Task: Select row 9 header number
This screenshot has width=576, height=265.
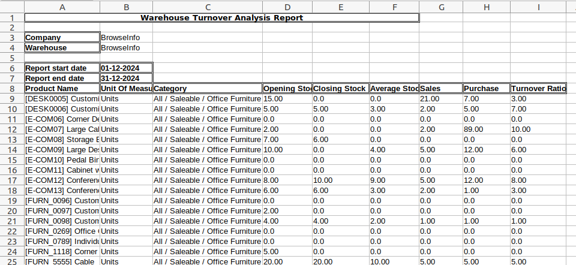Action: click(12, 98)
